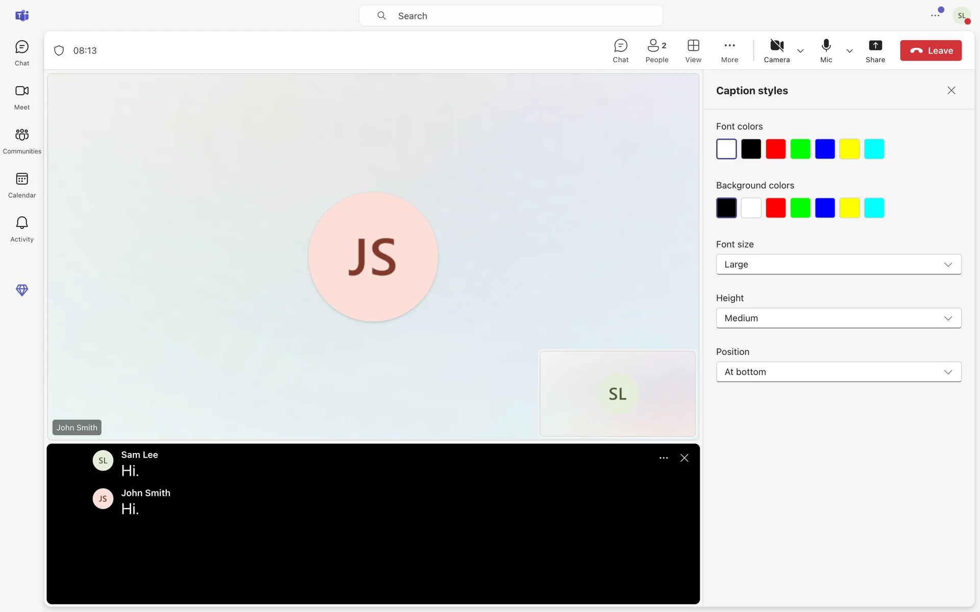Expand the Position dropdown
This screenshot has height=612, width=980.
tap(838, 372)
